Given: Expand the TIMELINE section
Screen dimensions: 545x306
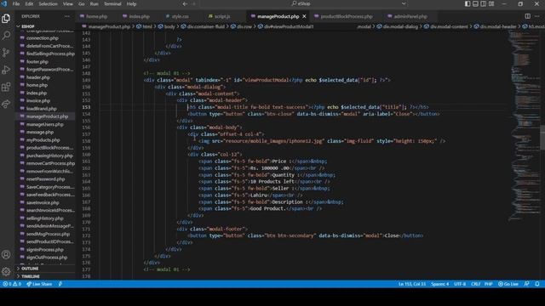Looking at the screenshot, I should (31, 276).
